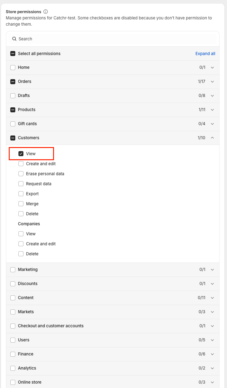
Task: Expand the Finance section chevron
Action: tap(212, 354)
